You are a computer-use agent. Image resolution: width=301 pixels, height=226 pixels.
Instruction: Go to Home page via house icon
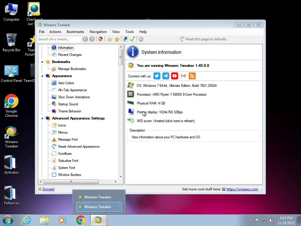coord(100,39)
